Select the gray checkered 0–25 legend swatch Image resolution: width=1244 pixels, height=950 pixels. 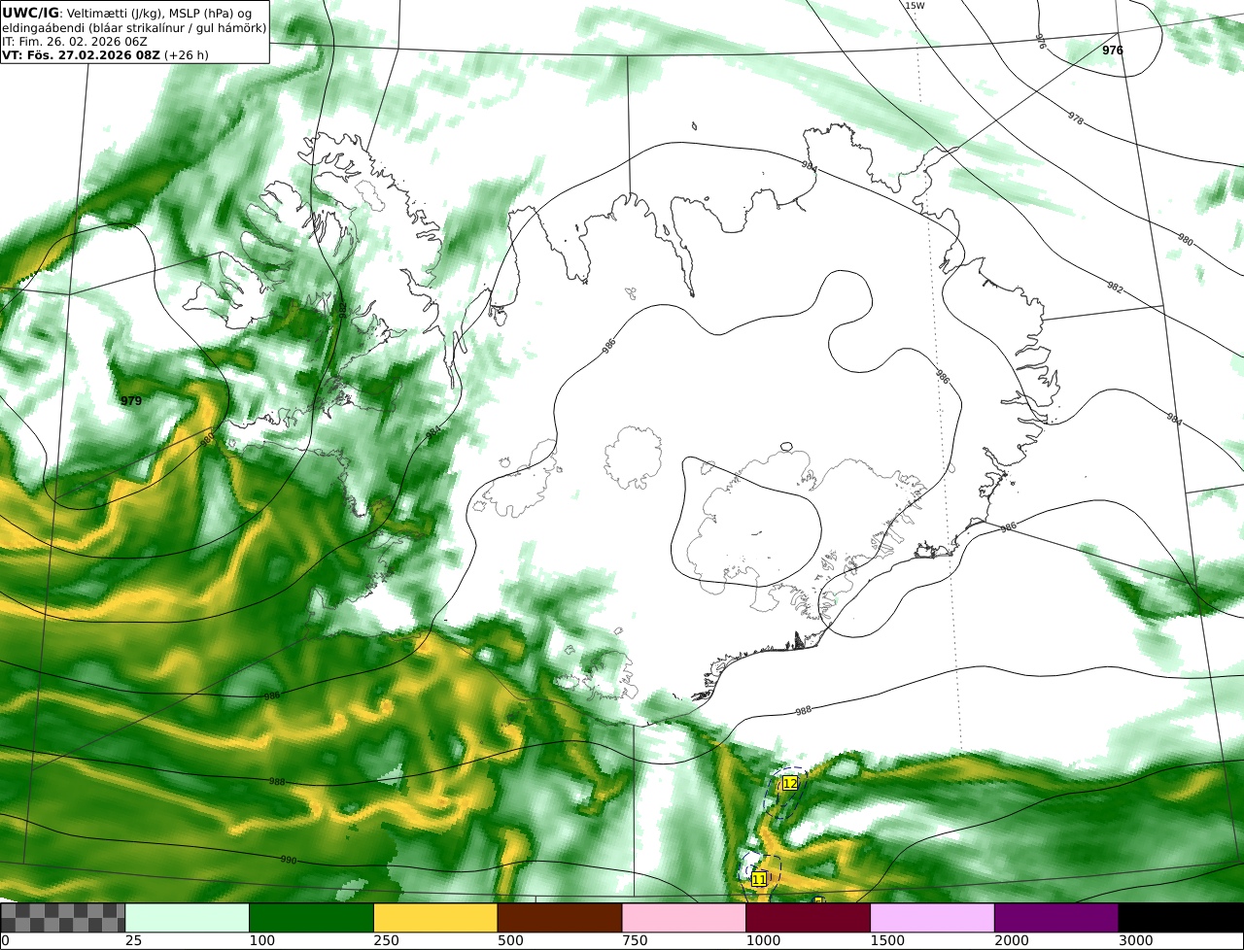(63, 918)
